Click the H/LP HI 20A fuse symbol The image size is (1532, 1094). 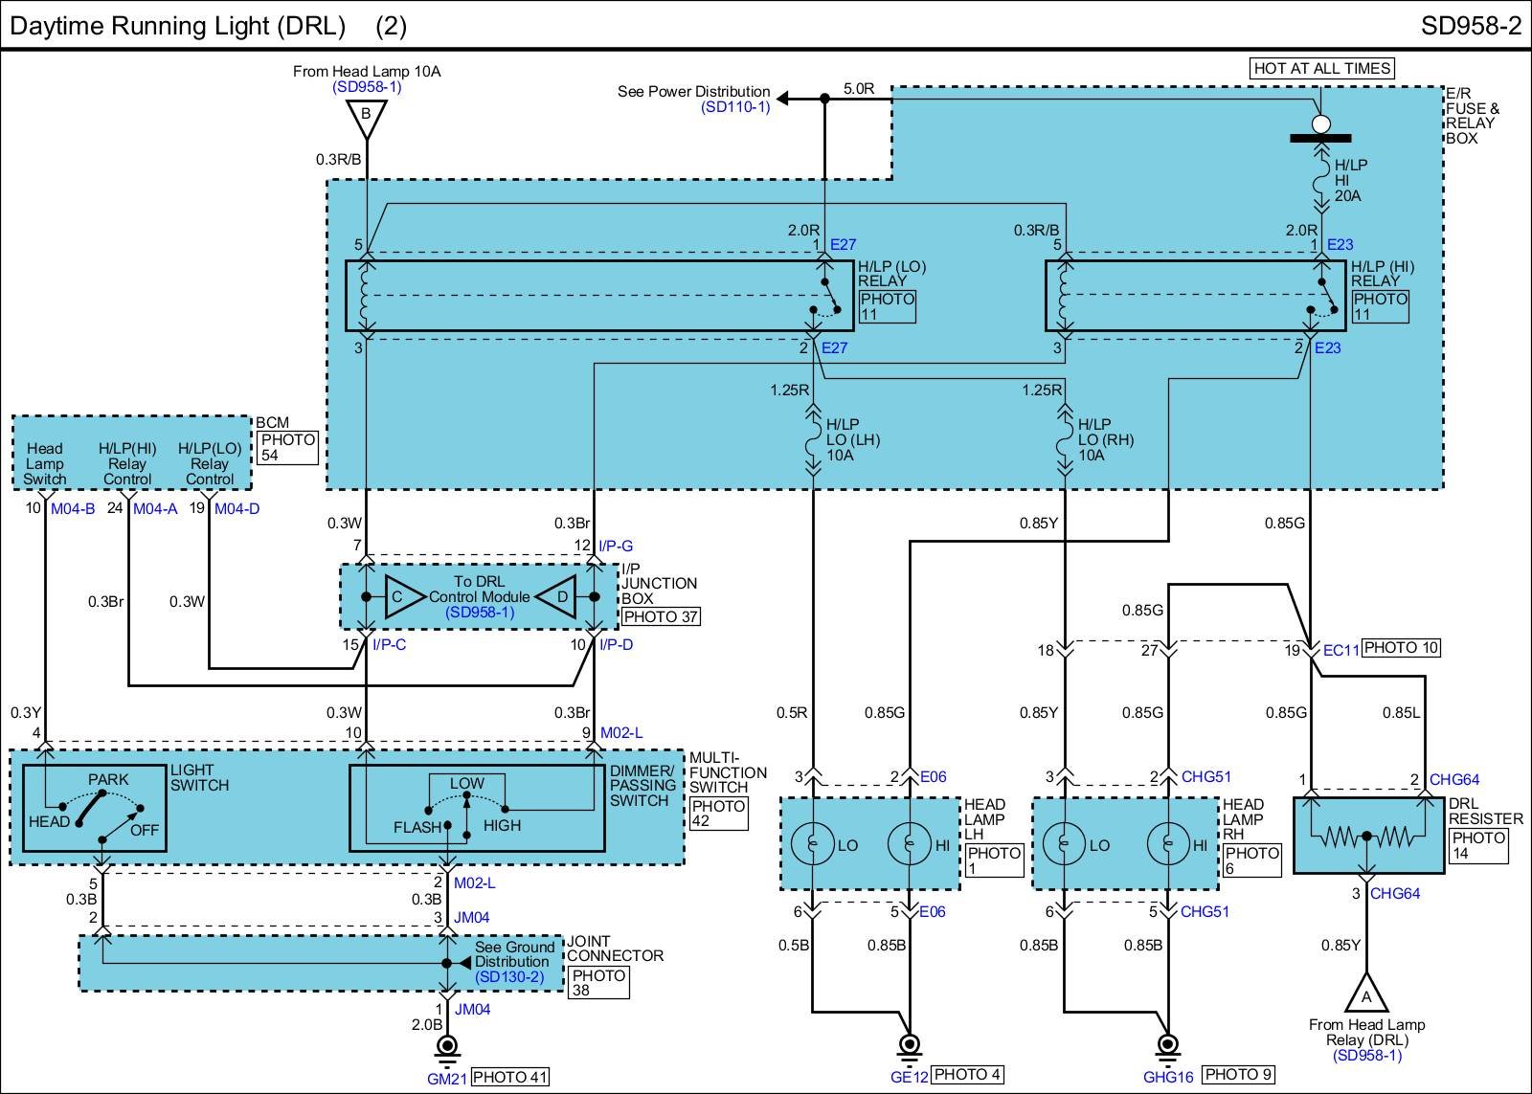tap(1321, 180)
